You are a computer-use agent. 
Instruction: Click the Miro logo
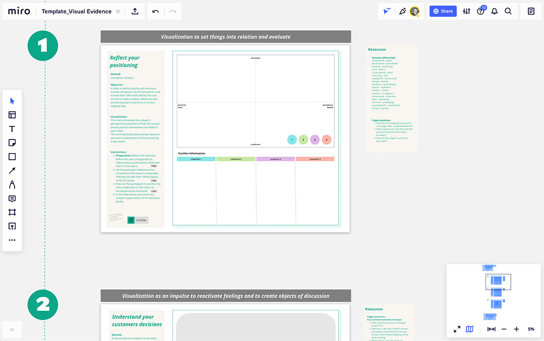click(x=19, y=11)
